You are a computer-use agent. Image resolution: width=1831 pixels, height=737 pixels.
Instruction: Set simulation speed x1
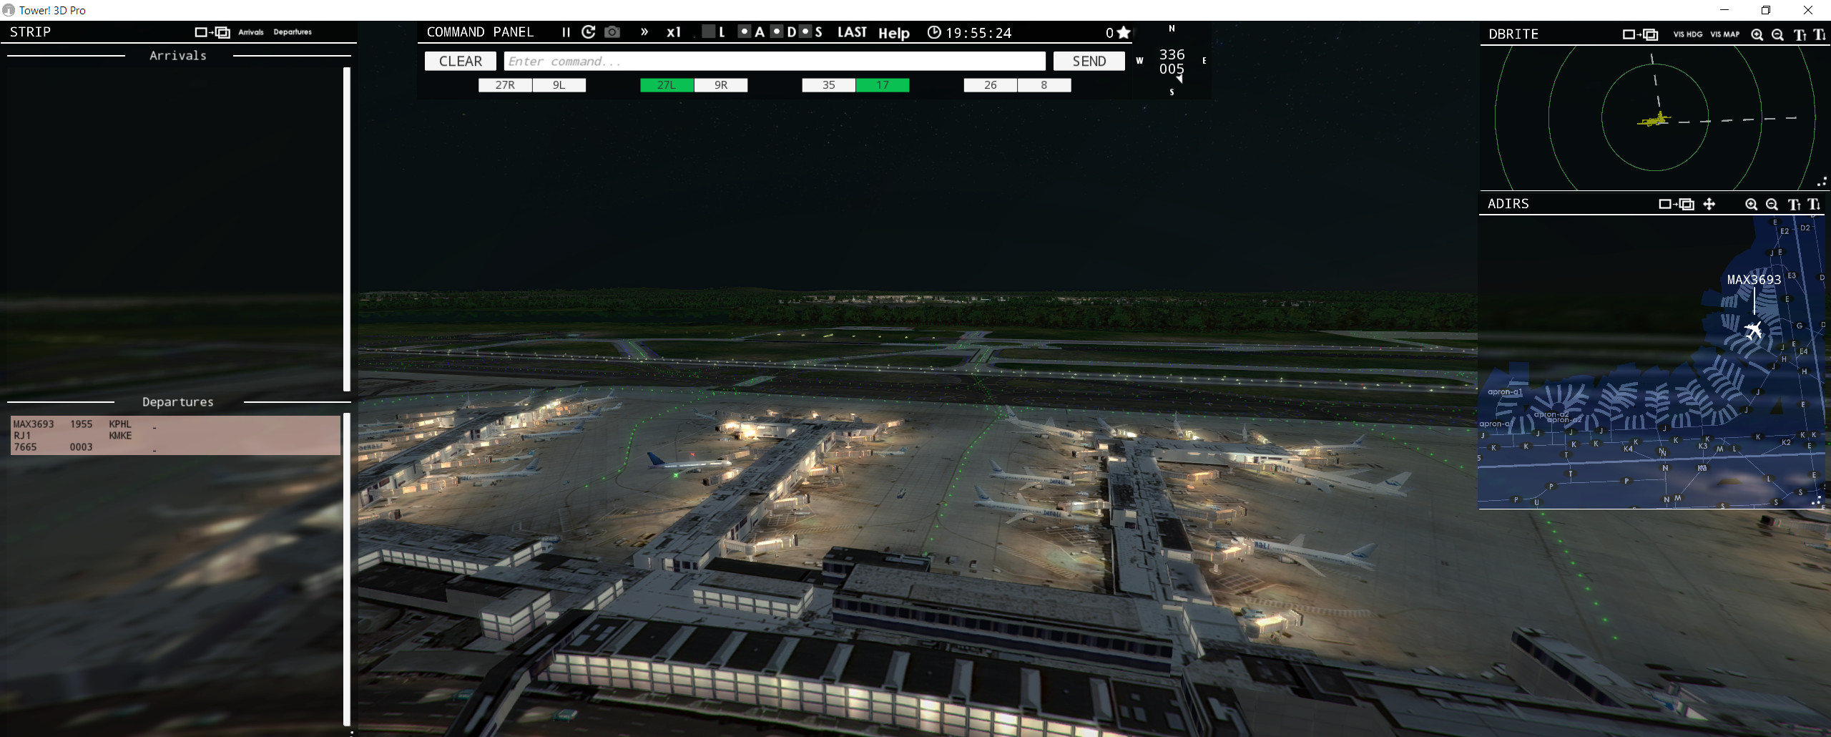pyautogui.click(x=673, y=32)
